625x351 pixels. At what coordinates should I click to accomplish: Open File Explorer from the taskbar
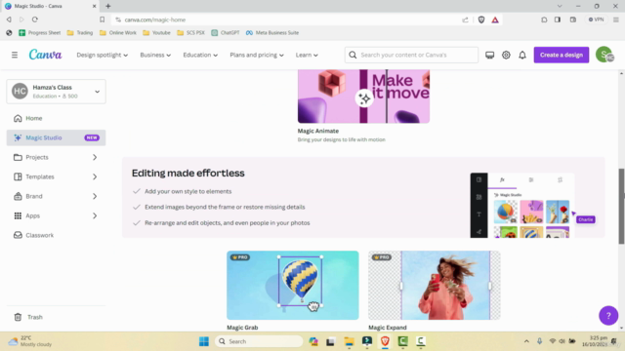[350, 341]
